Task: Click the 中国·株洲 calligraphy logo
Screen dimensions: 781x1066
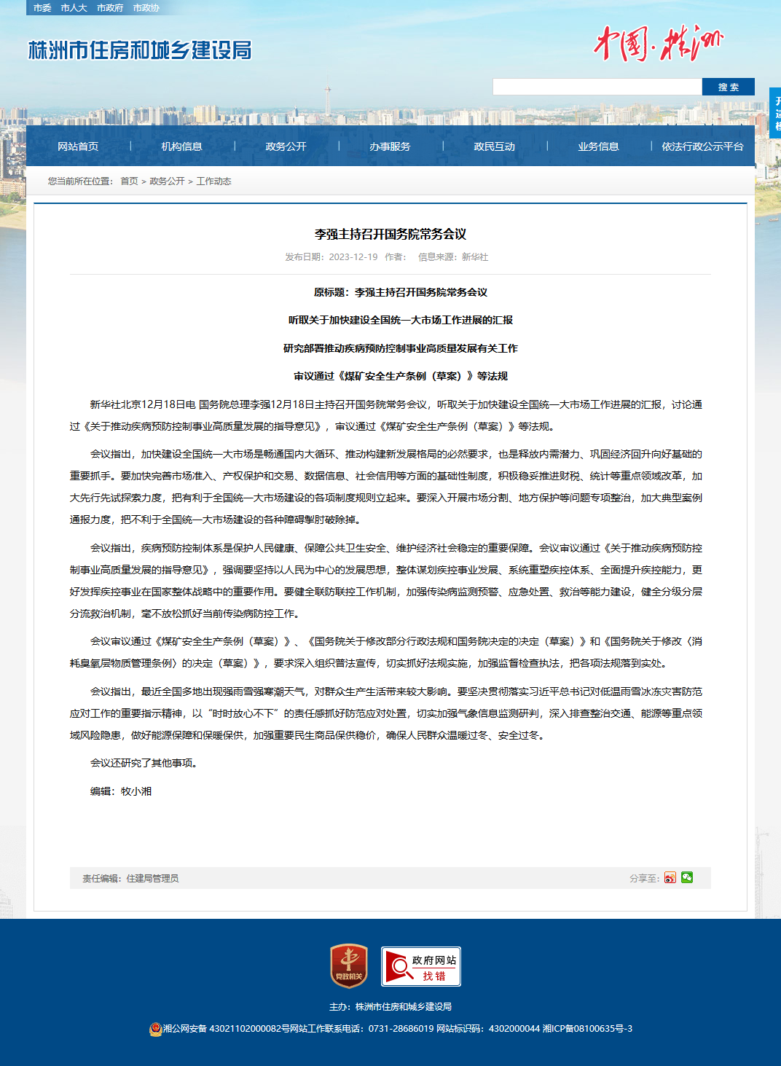Action: [659, 44]
